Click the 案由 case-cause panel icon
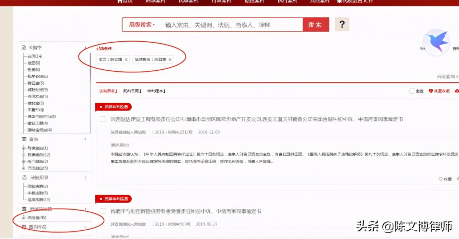This screenshot has width=459, height=239. [24, 139]
